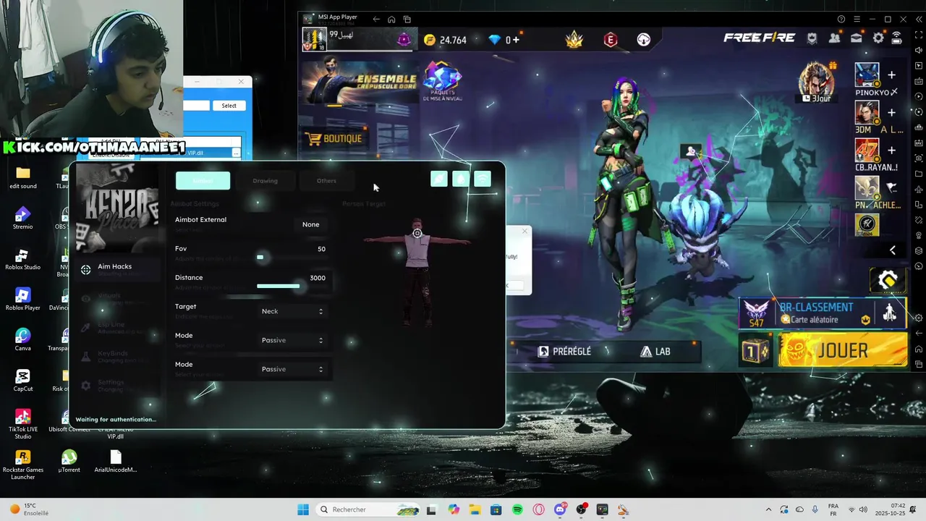Click PINOKYO friend avatar
This screenshot has height=521, width=926.
tap(867, 75)
